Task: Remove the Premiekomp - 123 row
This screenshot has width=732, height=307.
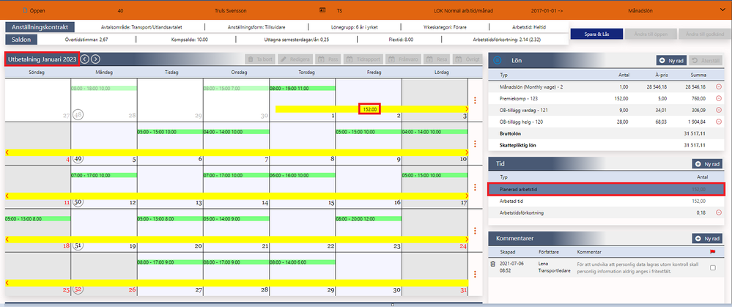Action: coord(718,98)
